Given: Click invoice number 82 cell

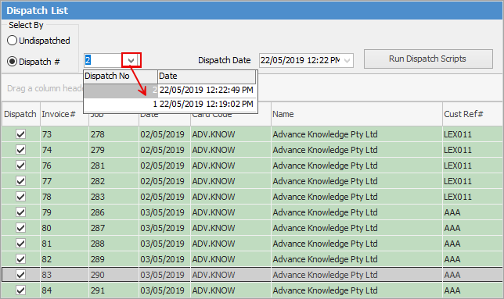Looking at the screenshot, I should coord(64,259).
